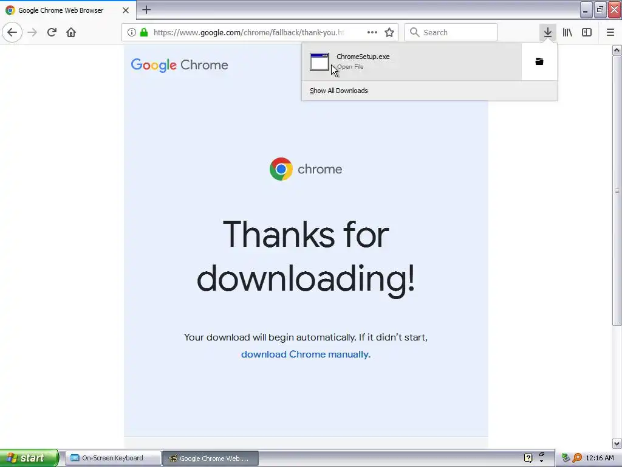
Task: Restore the browser window size
Action: tap(600, 10)
